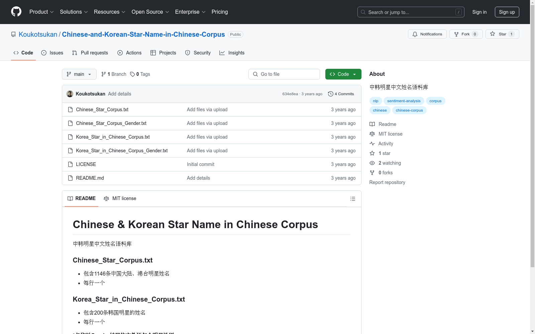Star this repository
Screen dimensions: 535x334
point(502,34)
